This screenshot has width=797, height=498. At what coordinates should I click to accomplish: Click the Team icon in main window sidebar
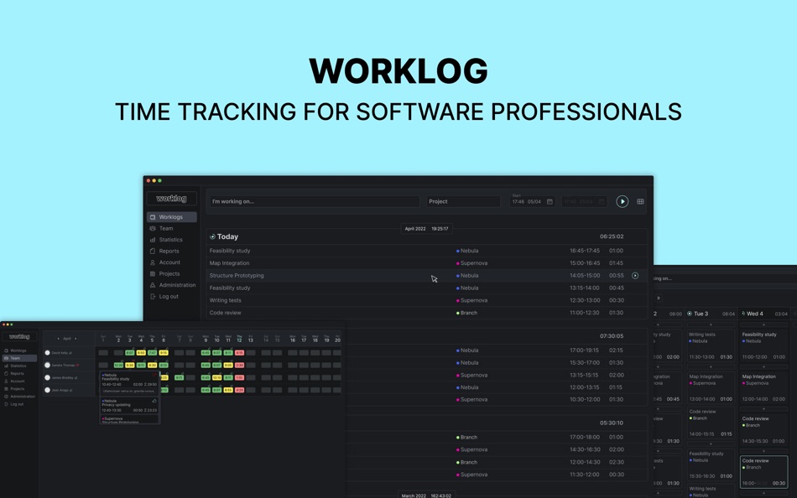tap(153, 228)
